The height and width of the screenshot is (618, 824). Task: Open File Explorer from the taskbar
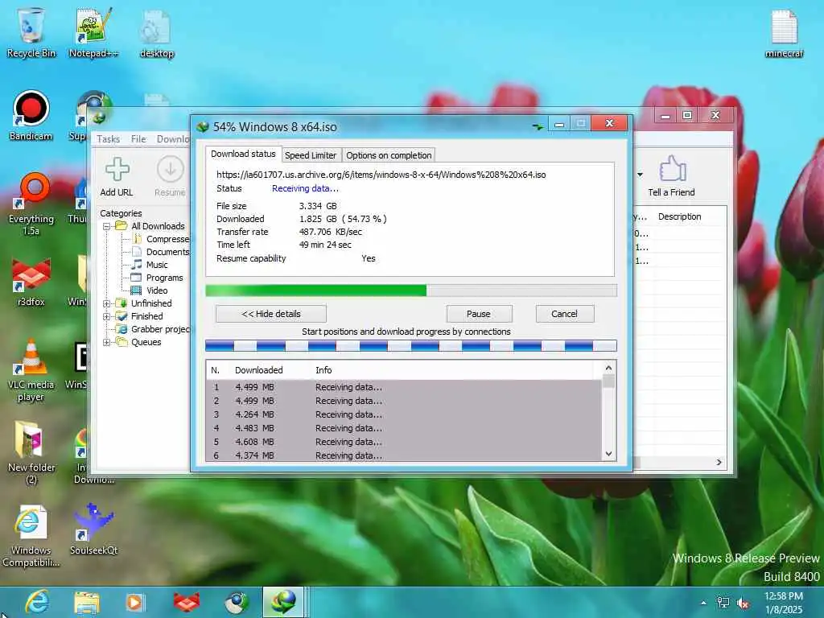coord(87,603)
